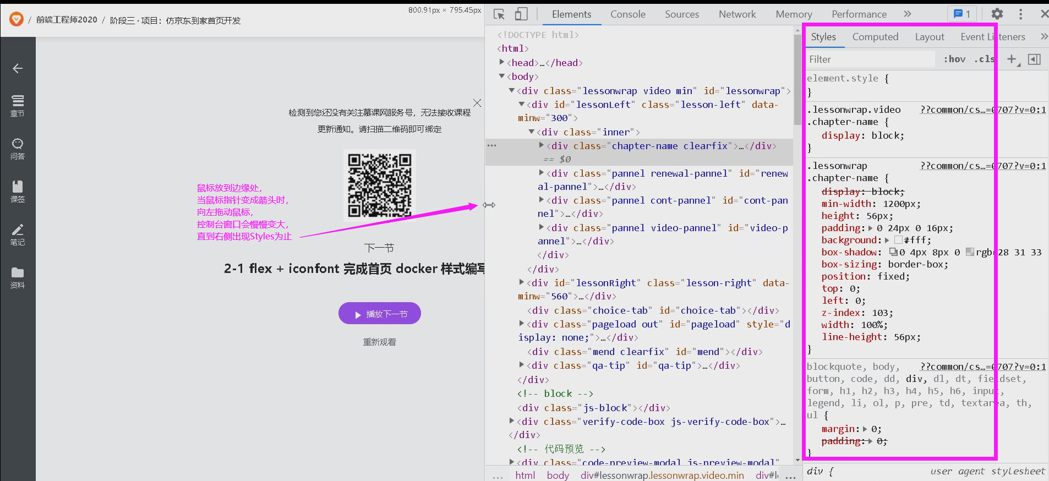
Task: Select the Styles pane tab
Action: 823,37
